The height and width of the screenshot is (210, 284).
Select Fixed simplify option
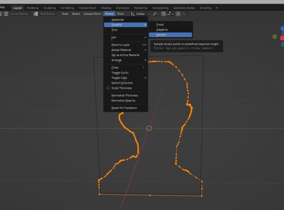point(170,25)
